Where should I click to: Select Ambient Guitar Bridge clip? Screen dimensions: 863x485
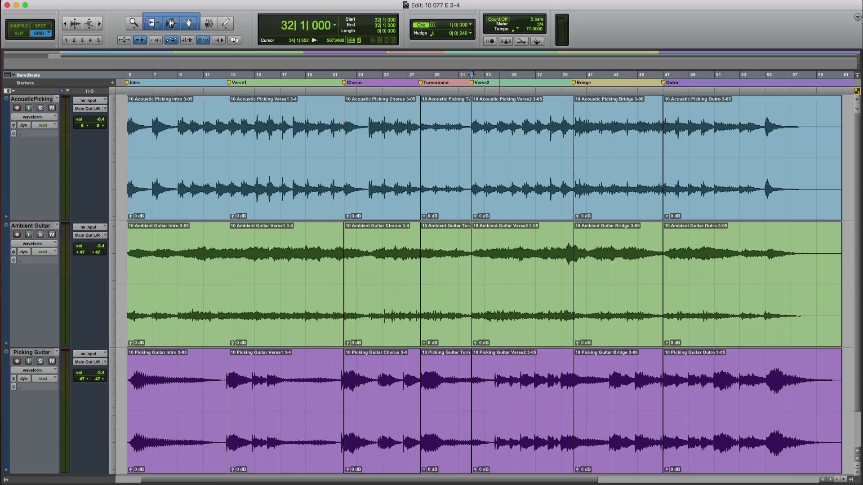click(x=618, y=283)
